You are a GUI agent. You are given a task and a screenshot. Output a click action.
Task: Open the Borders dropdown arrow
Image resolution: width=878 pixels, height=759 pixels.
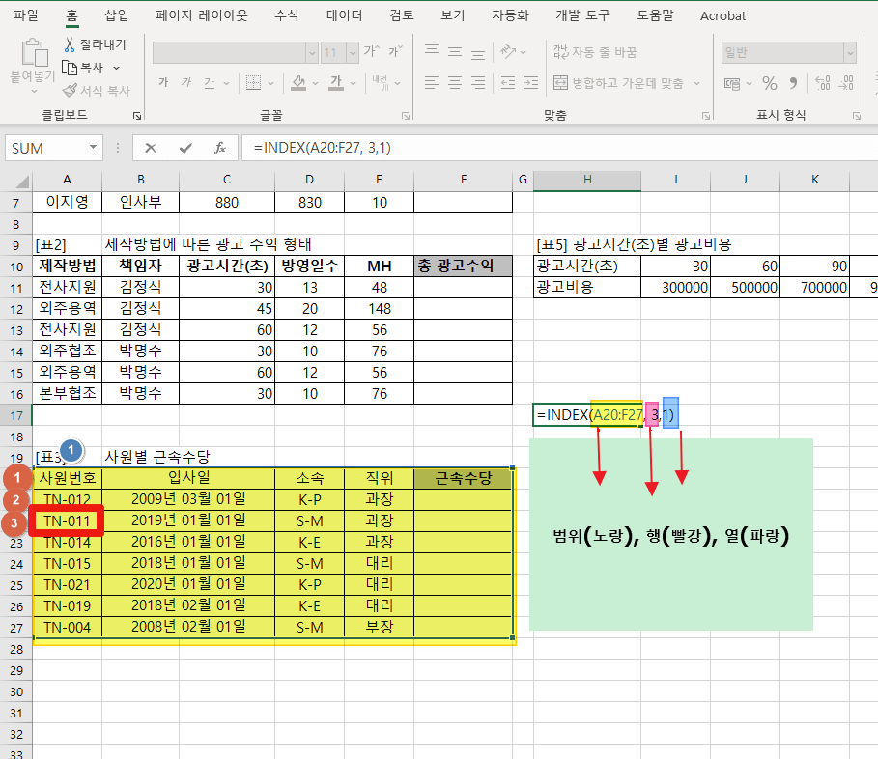[x=271, y=83]
